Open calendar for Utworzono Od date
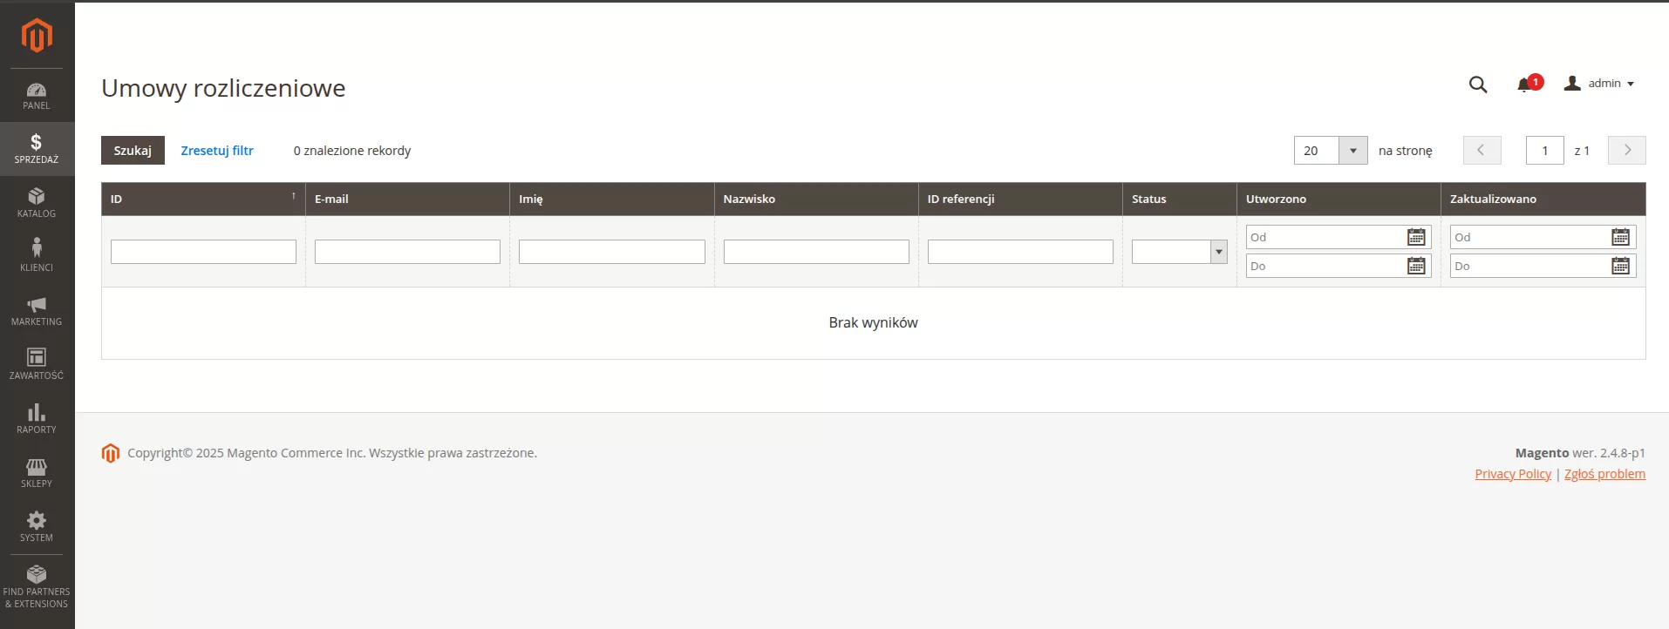The image size is (1669, 629). click(x=1416, y=237)
